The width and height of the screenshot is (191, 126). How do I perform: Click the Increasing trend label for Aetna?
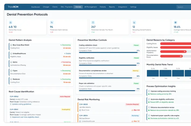(66, 62)
